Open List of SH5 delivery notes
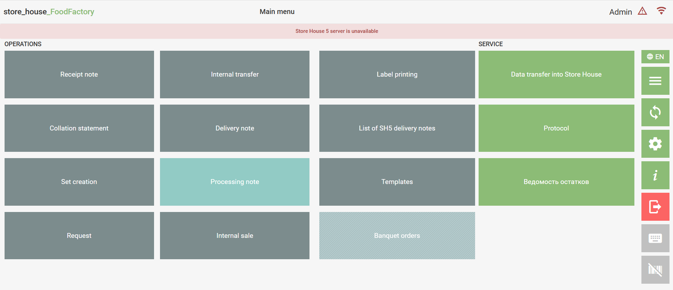 pos(397,128)
